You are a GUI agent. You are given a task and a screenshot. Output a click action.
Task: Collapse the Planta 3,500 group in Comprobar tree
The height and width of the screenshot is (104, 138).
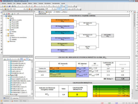[x=7, y=75]
